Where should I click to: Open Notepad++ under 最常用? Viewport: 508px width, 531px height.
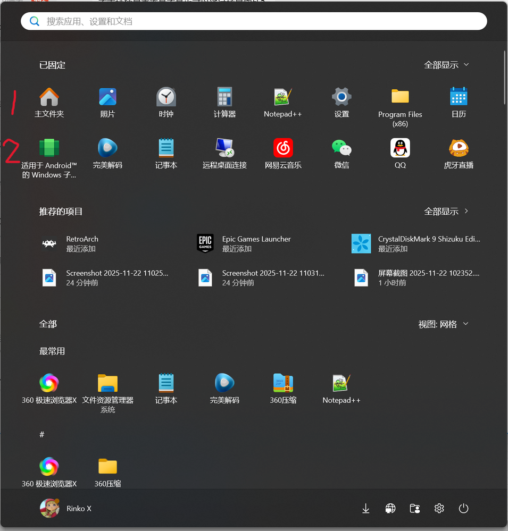click(x=342, y=389)
